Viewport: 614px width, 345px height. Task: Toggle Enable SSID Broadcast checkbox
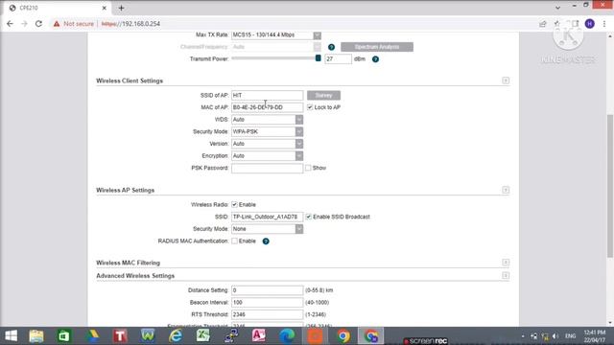[309, 217]
